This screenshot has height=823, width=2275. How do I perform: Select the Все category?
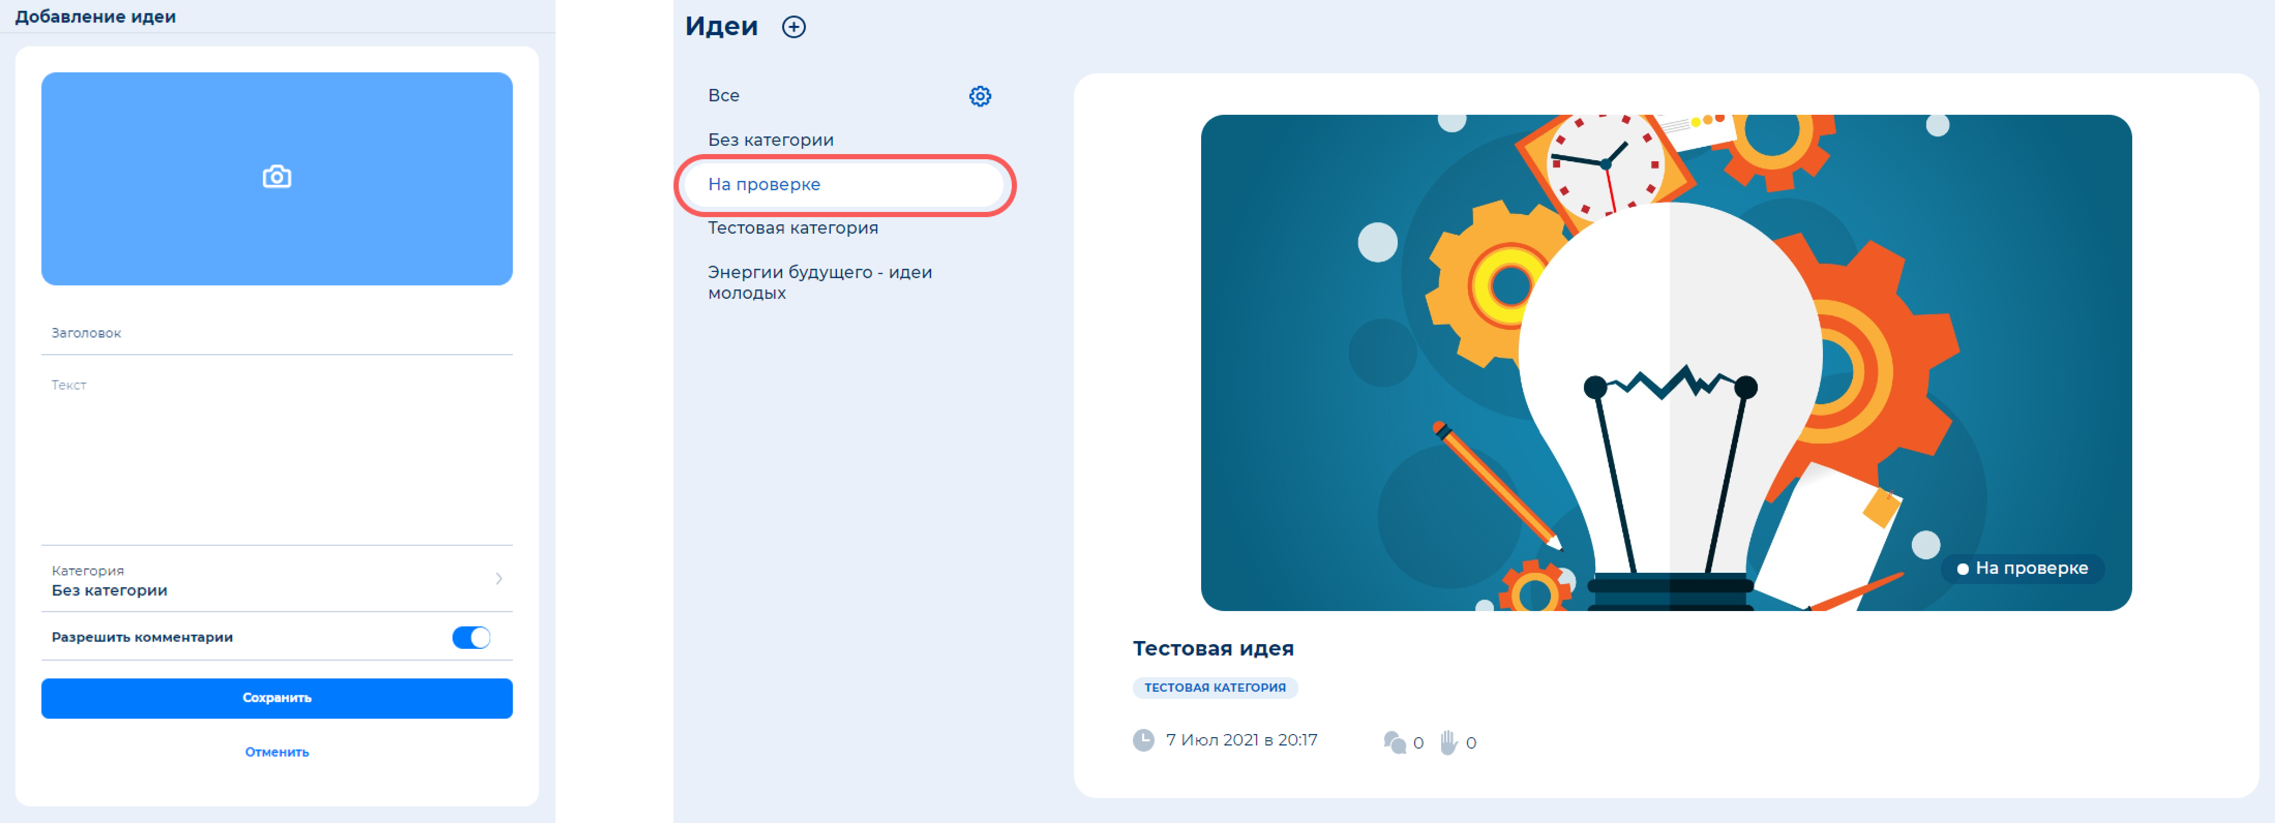pyautogui.click(x=723, y=96)
